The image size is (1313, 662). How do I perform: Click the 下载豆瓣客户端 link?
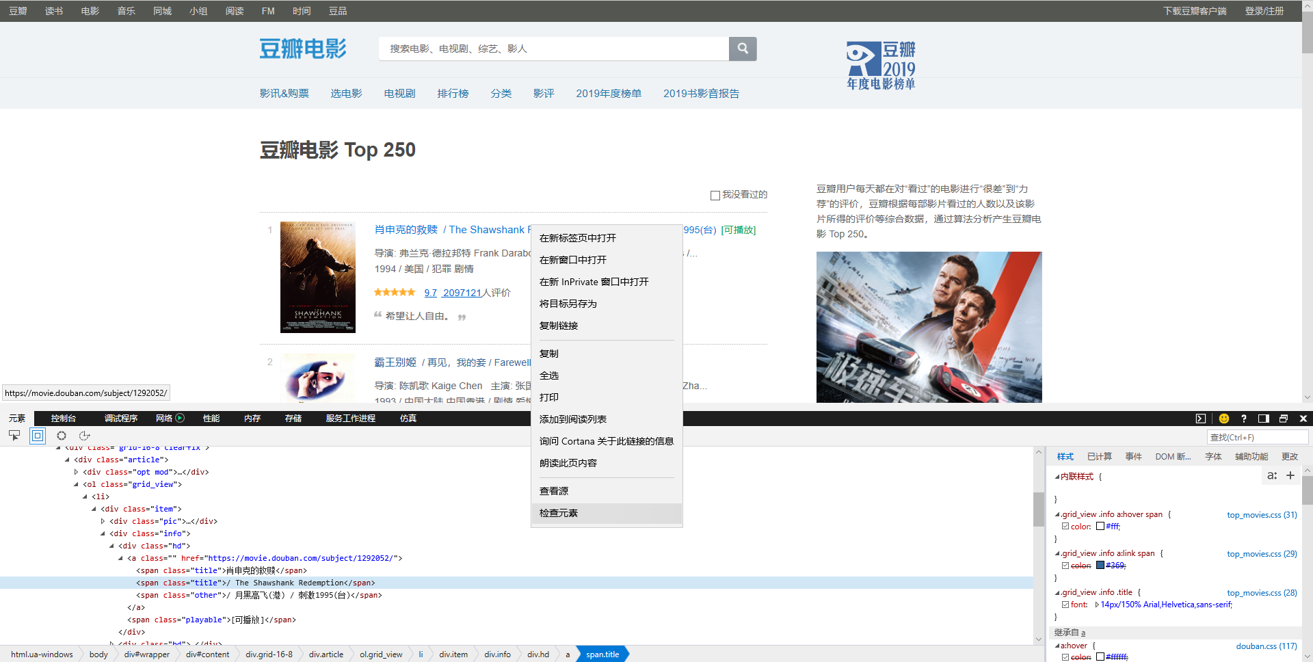1195,11
